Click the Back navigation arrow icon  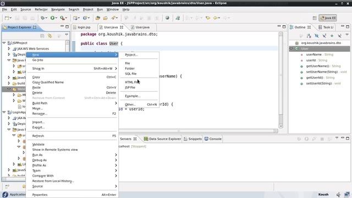point(215,18)
